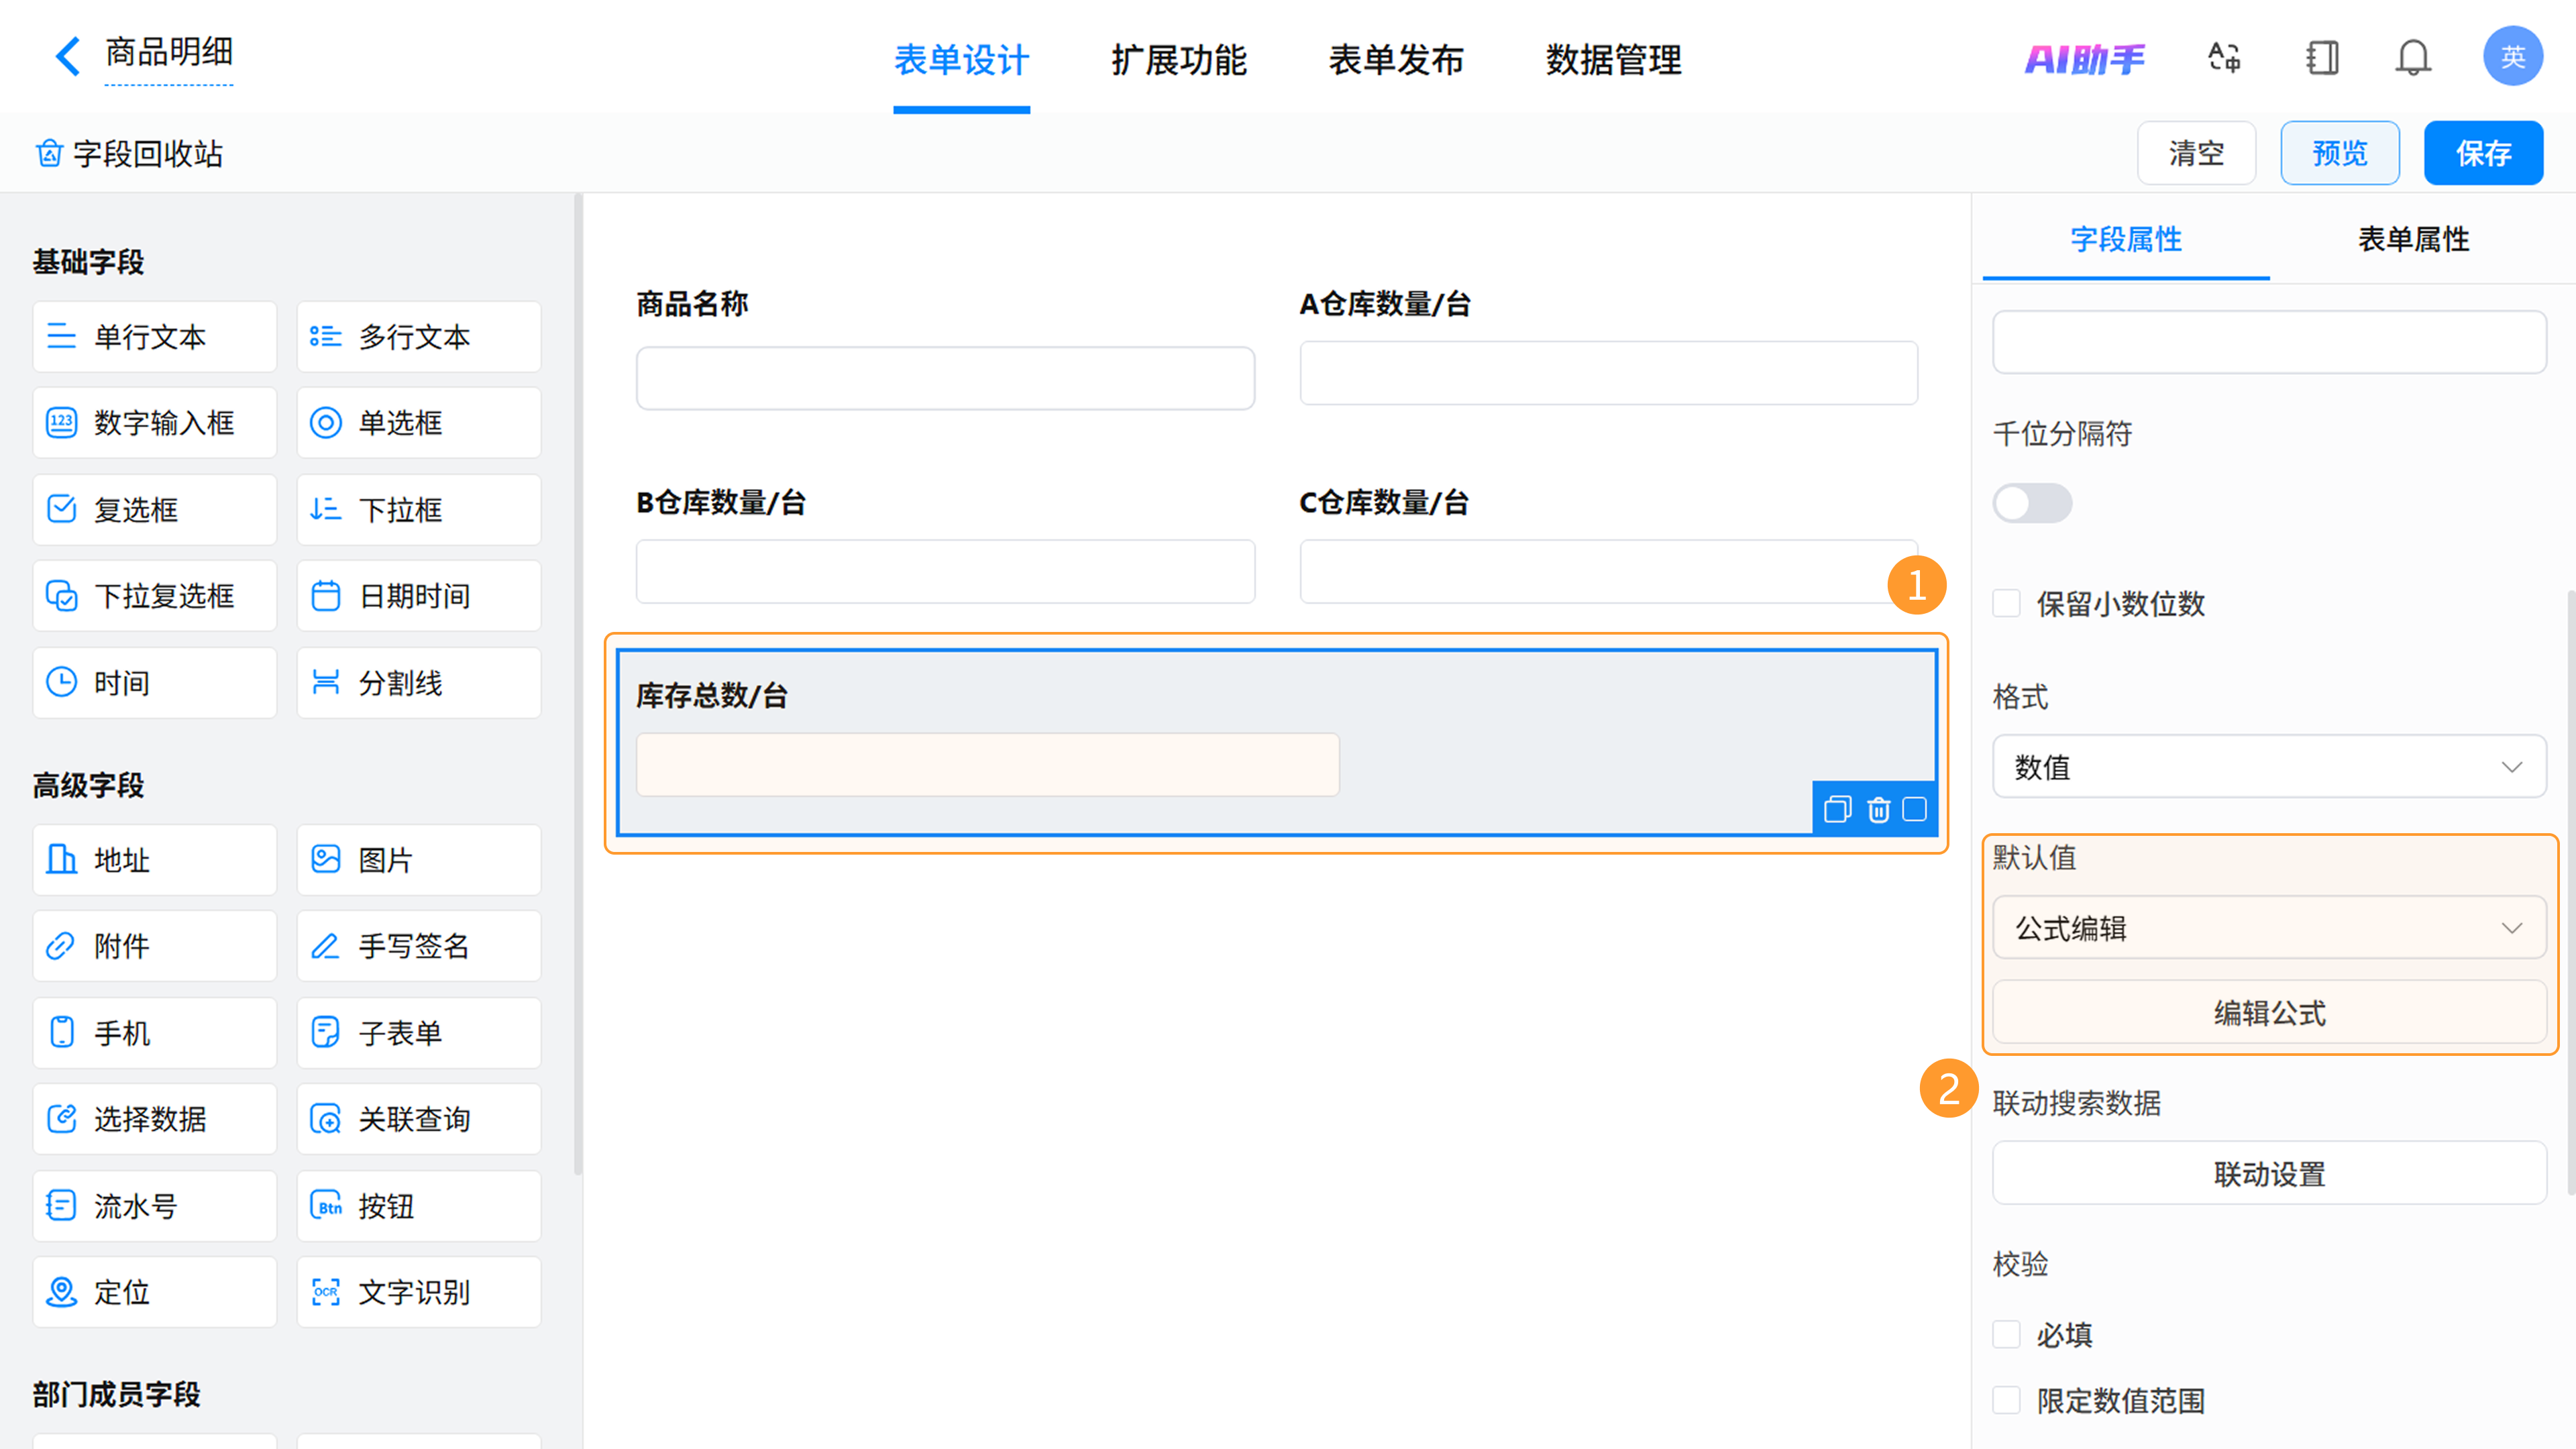Check the 保留小数位数 checkbox
2576x1449 pixels.
coord(2006,603)
